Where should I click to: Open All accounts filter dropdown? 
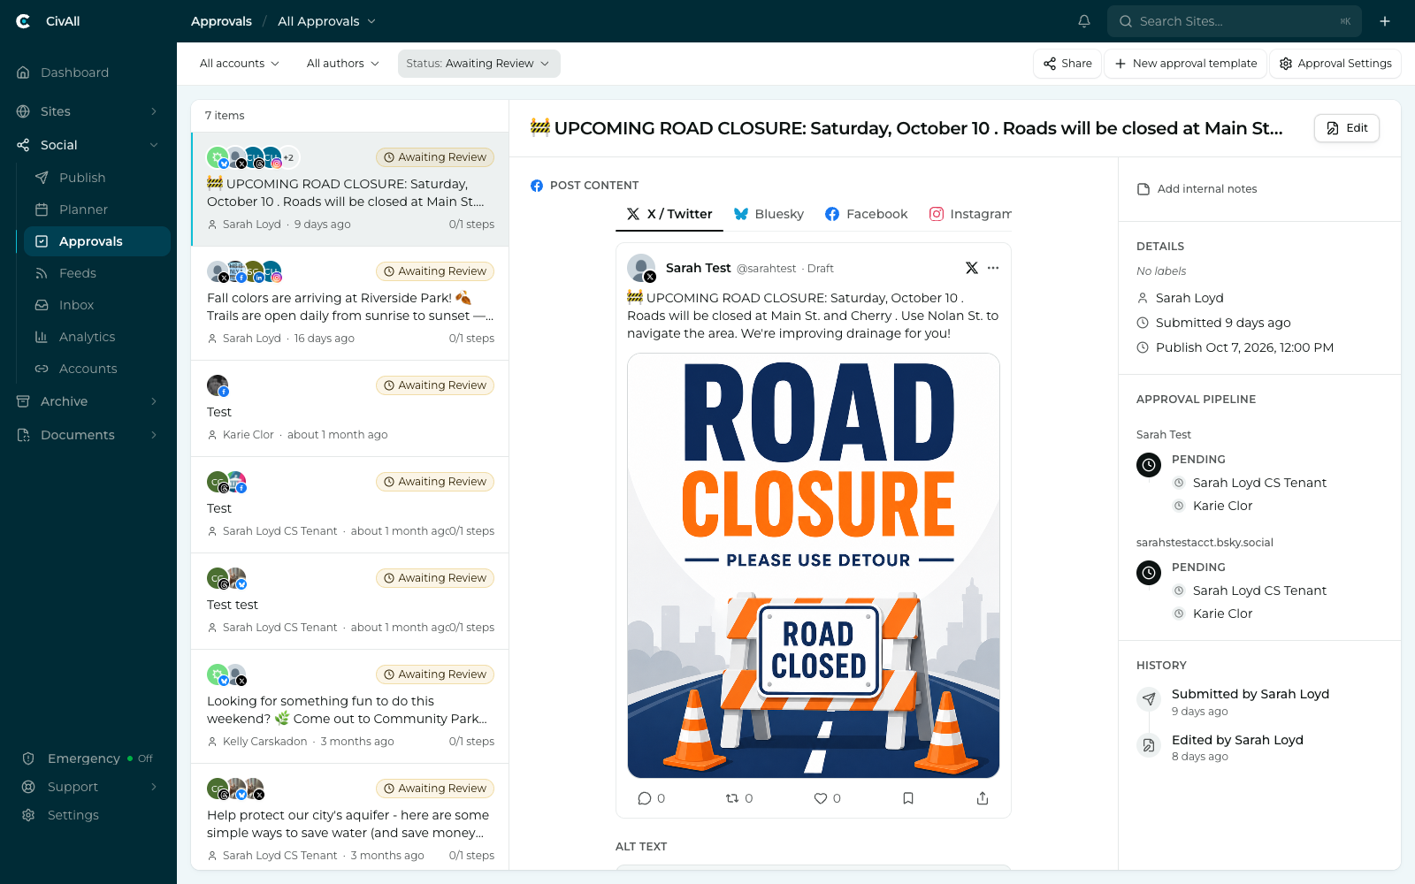[x=239, y=64]
